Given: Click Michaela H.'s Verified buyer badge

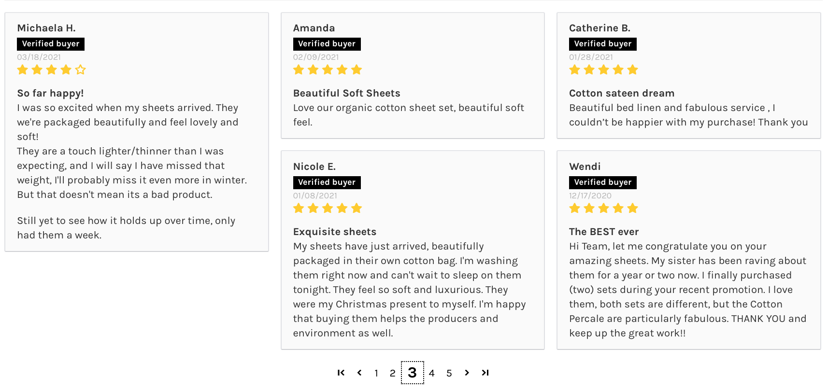Looking at the screenshot, I should pyautogui.click(x=51, y=44).
